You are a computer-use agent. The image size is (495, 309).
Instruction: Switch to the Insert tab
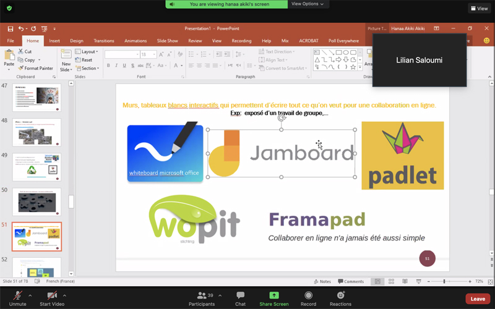pyautogui.click(x=54, y=41)
